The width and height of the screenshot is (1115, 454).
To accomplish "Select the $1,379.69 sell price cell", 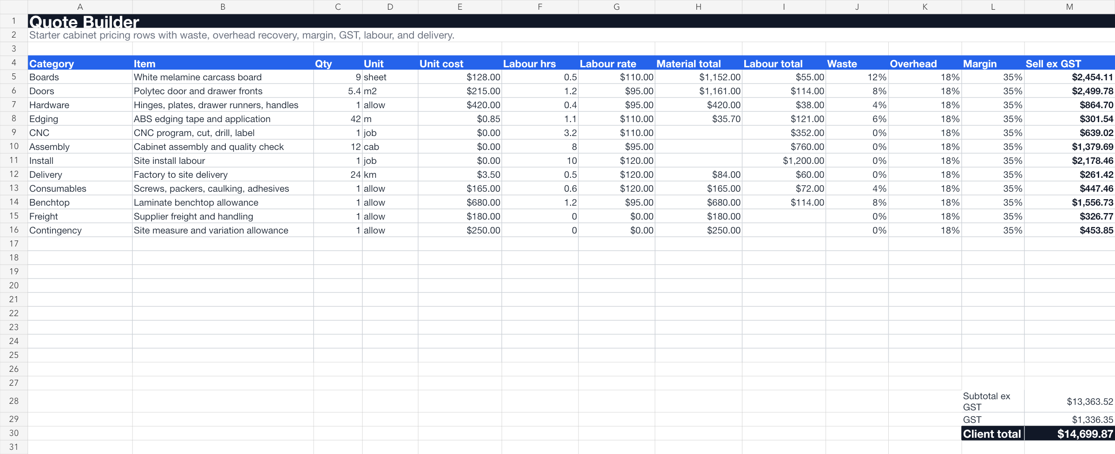I will pos(1069,147).
